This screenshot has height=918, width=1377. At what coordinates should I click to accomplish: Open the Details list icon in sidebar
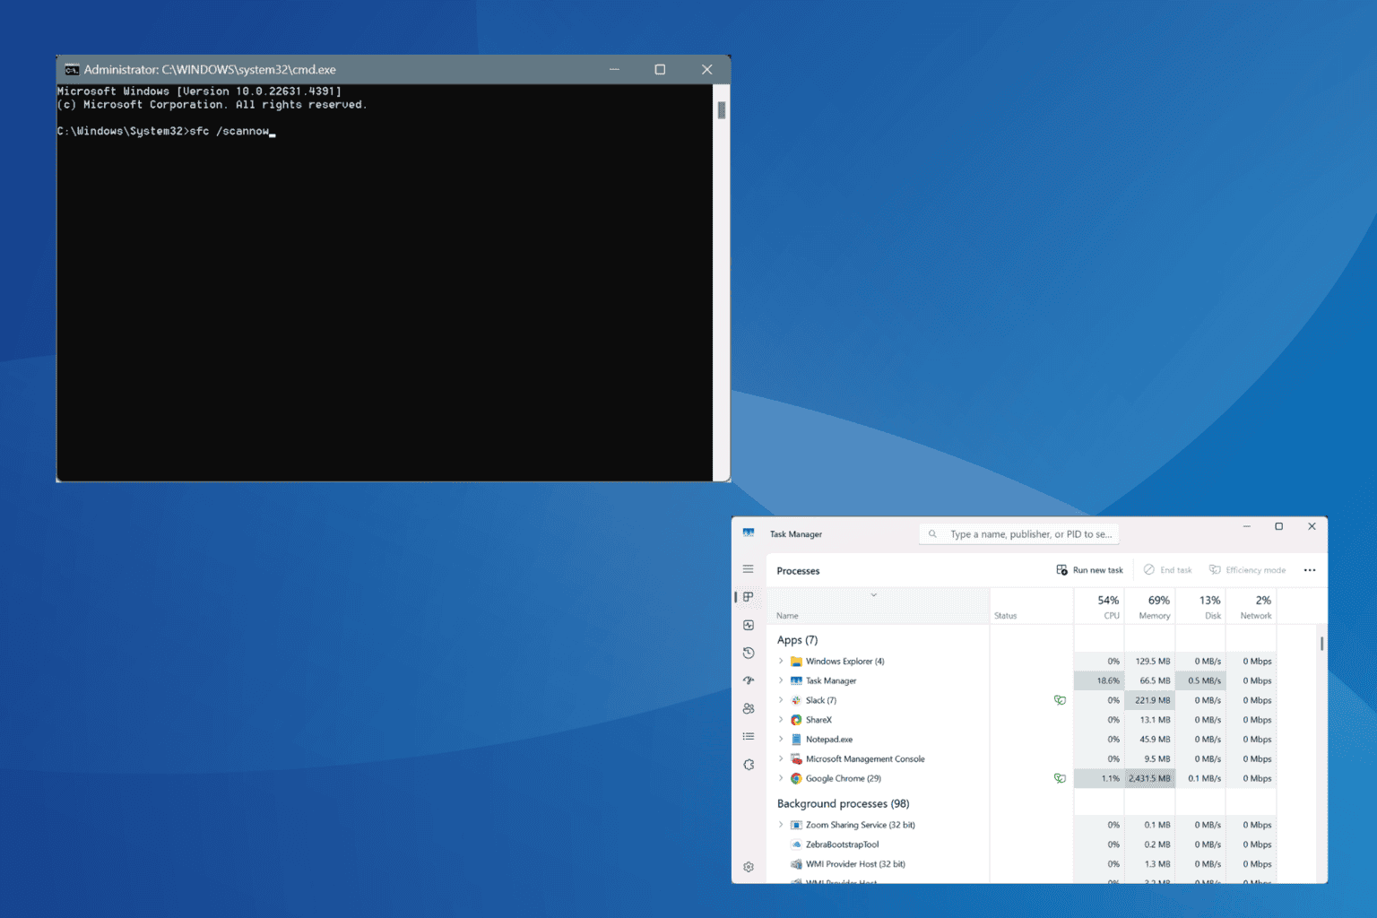(x=748, y=736)
